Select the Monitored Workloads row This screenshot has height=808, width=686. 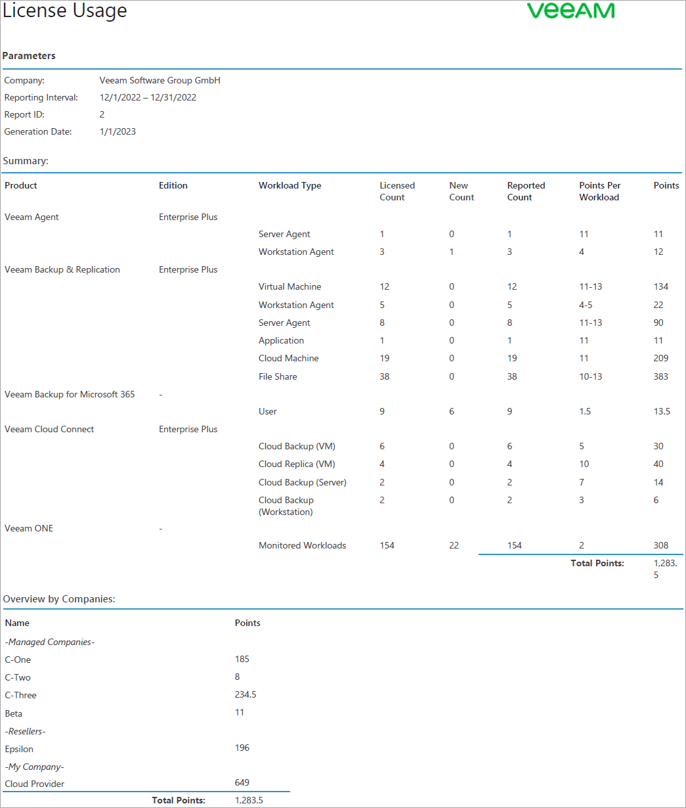coord(302,545)
